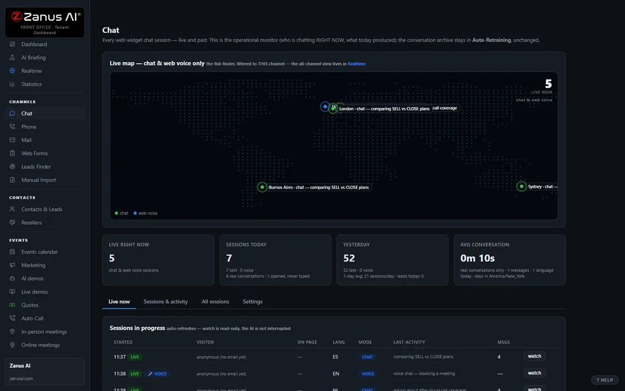The height and width of the screenshot is (391, 625).
Task: Click the green chat legend entry
Action: pyautogui.click(x=121, y=213)
